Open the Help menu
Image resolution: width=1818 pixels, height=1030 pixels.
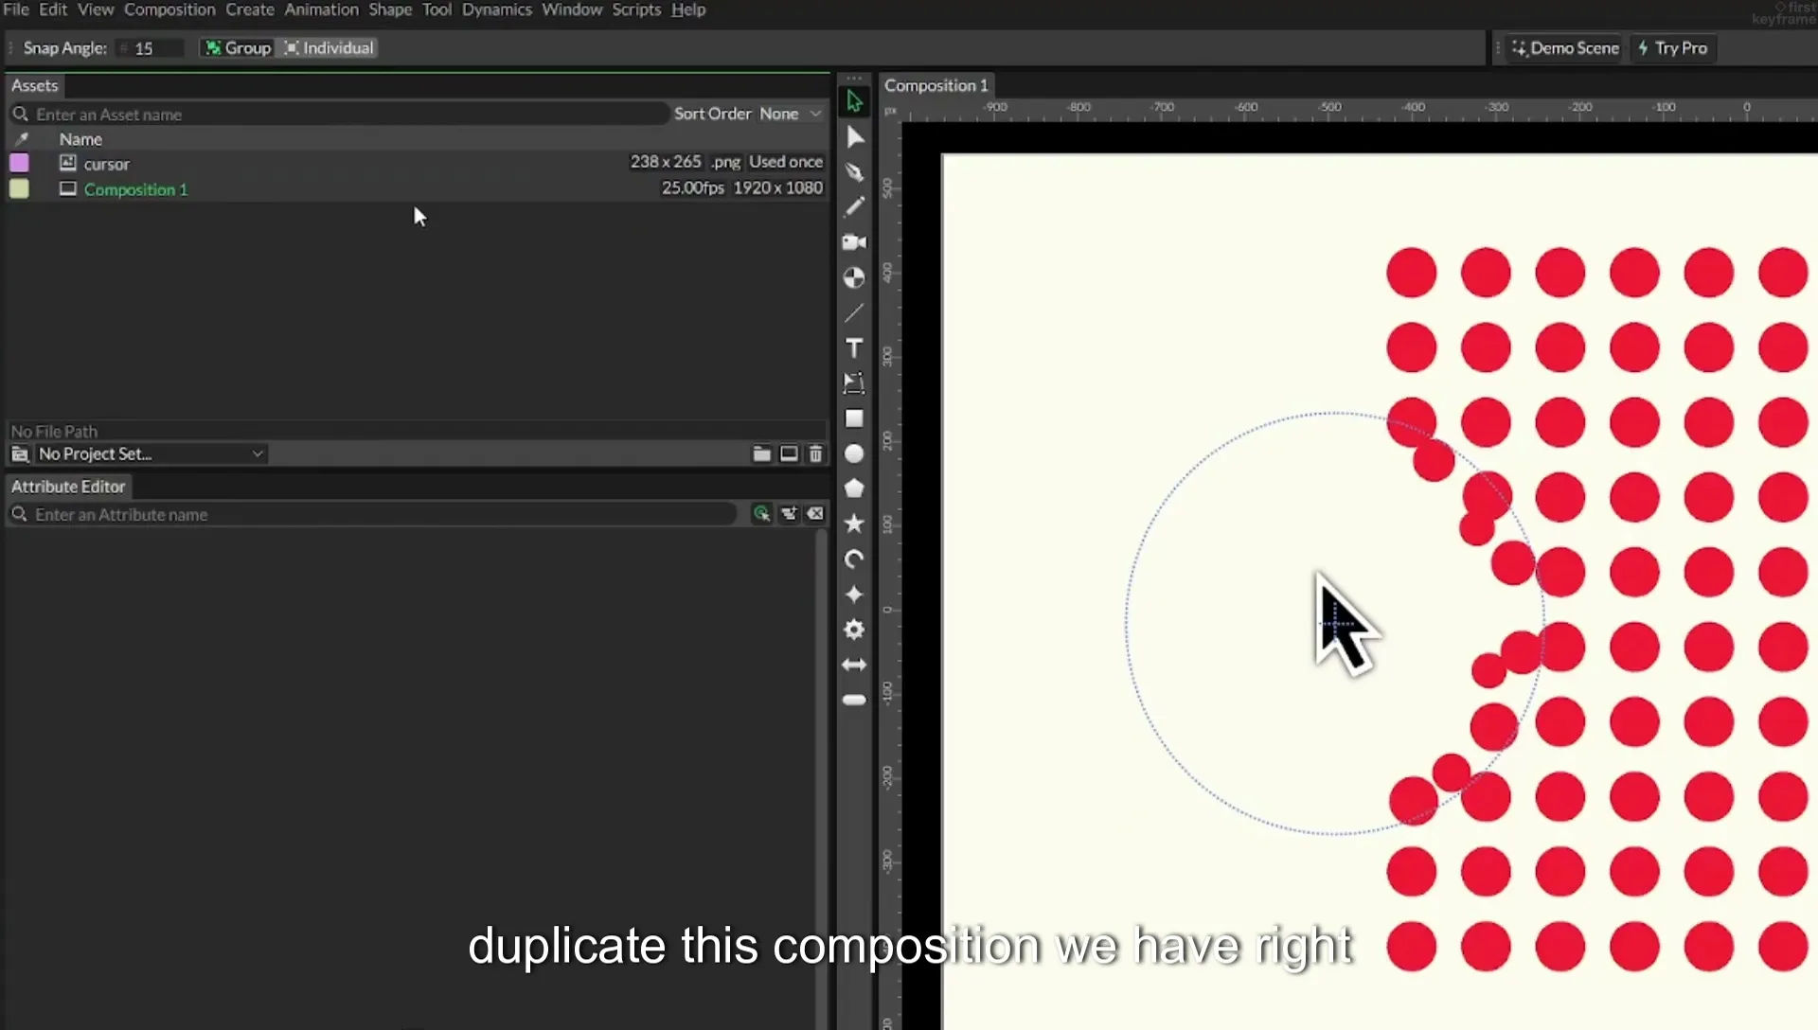pos(688,9)
